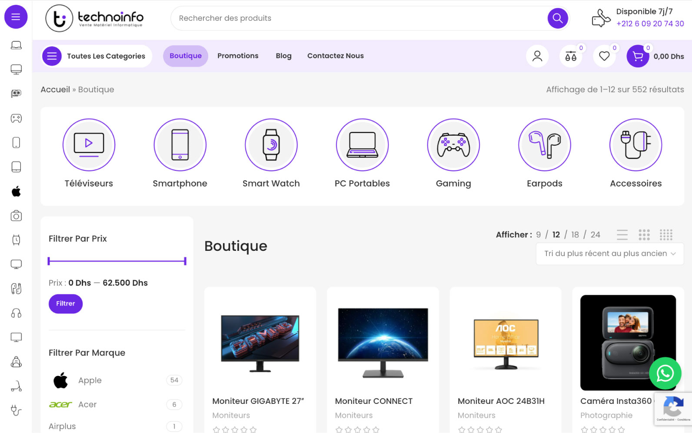Call the +212 6 09 20 74 30 number
Screen dimensions: 692x433
[x=650, y=24]
